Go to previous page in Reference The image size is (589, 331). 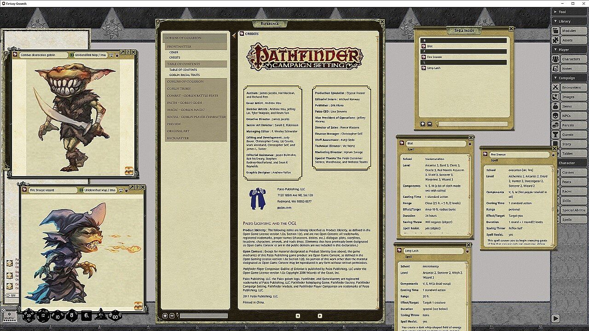click(x=298, y=316)
